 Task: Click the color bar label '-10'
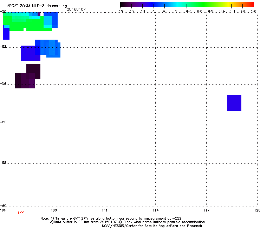pyautogui.click(x=142, y=11)
